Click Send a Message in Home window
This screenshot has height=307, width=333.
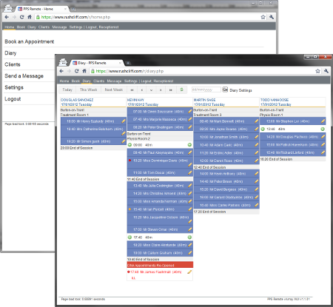pos(24,76)
